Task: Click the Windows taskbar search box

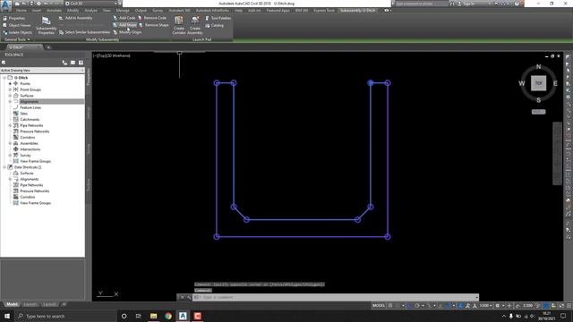Action: (65, 316)
